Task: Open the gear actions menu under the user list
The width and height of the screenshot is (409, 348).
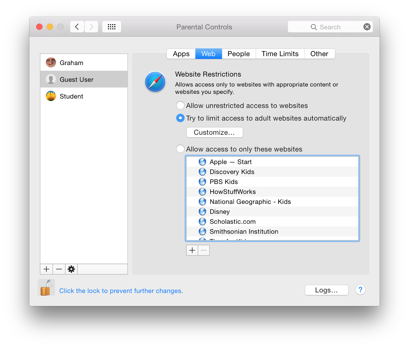Action: (71, 269)
